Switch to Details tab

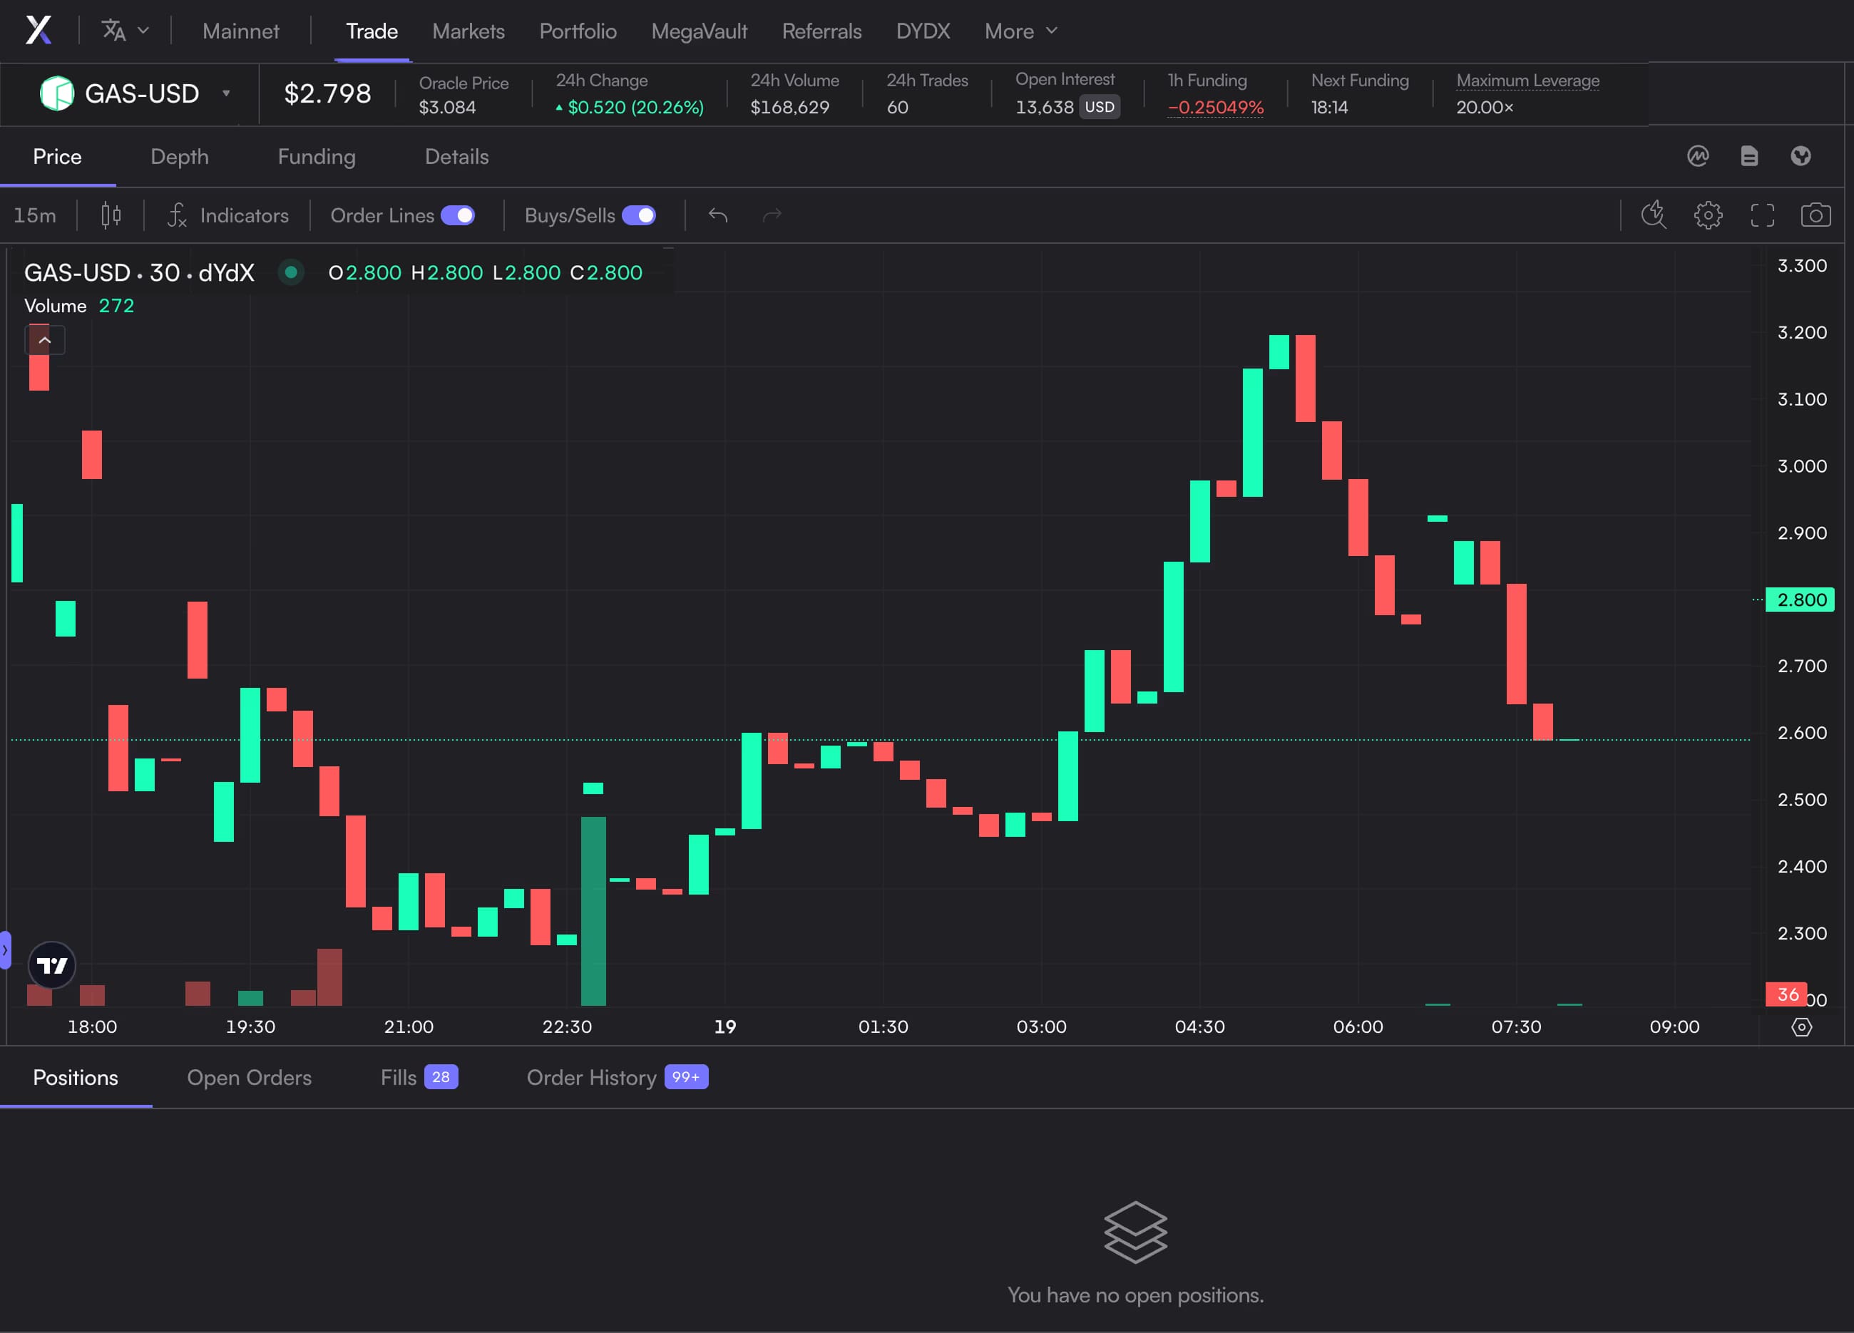456,157
